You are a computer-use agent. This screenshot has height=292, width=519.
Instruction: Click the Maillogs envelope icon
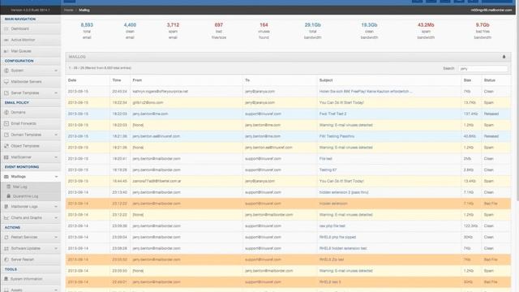(x=6, y=177)
